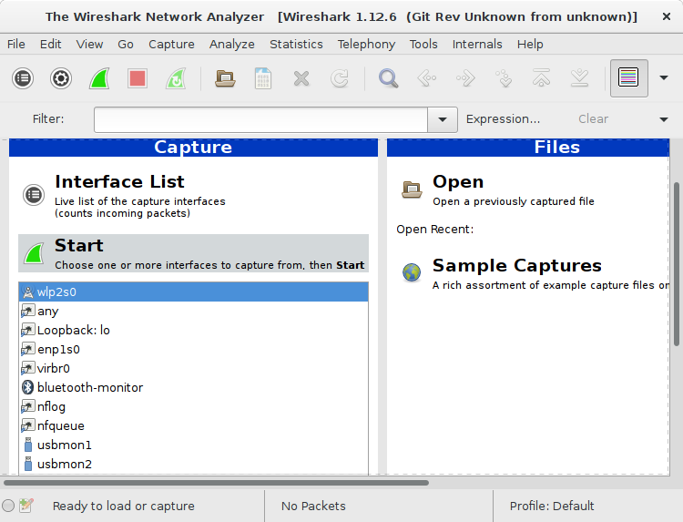Viewport: 683px width, 522px height.
Task: Expand main toolbar overflow arrow
Action: [x=664, y=78]
